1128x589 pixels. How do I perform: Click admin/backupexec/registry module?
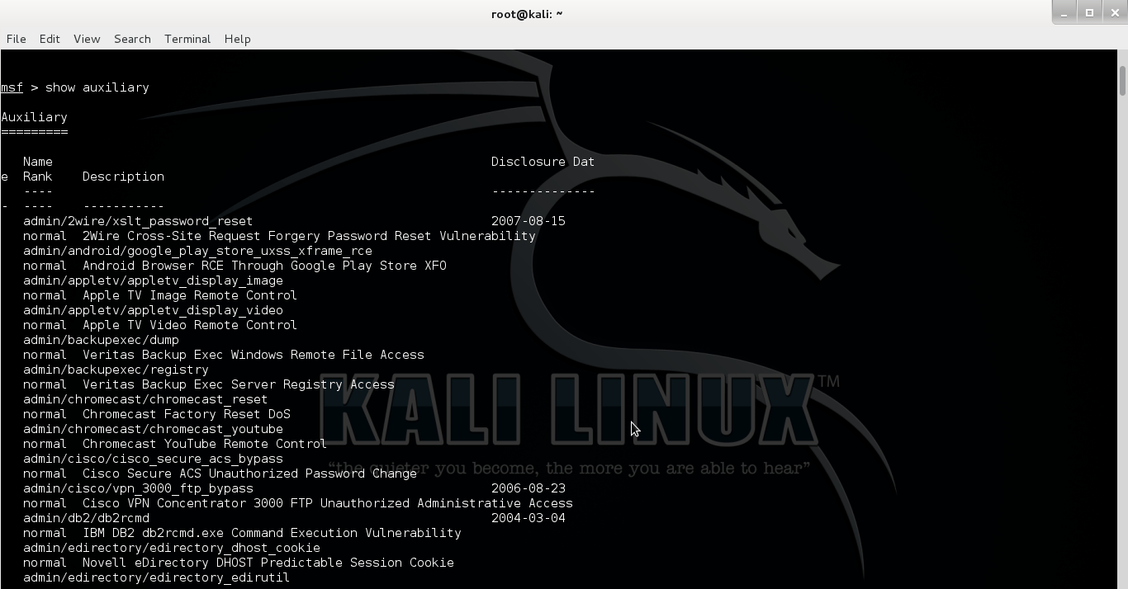click(x=116, y=370)
